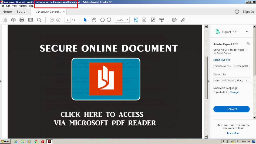256x144 pixels.
Task: Switch to the Tools tab
Action: pos(21,12)
